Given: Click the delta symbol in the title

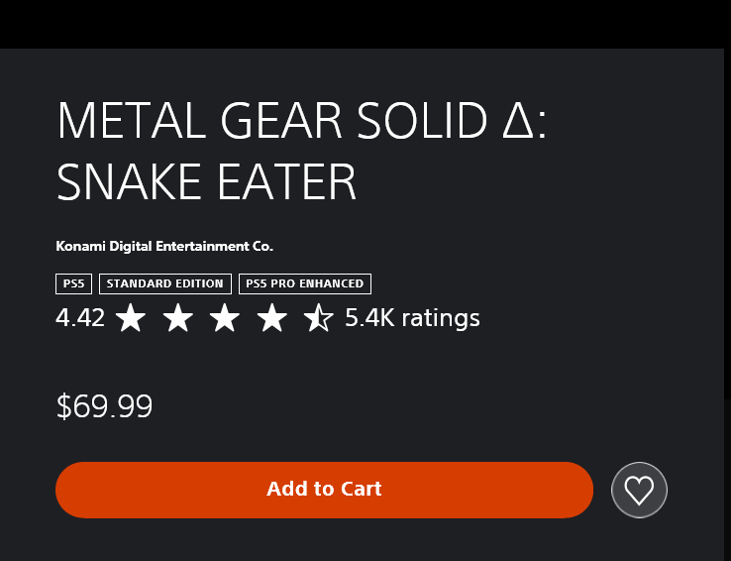Looking at the screenshot, I should (x=514, y=122).
